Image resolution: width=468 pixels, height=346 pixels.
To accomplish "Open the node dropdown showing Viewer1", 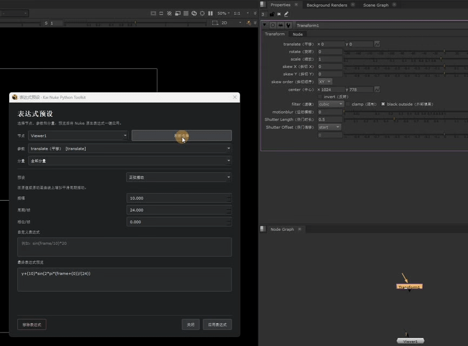I will (78, 136).
